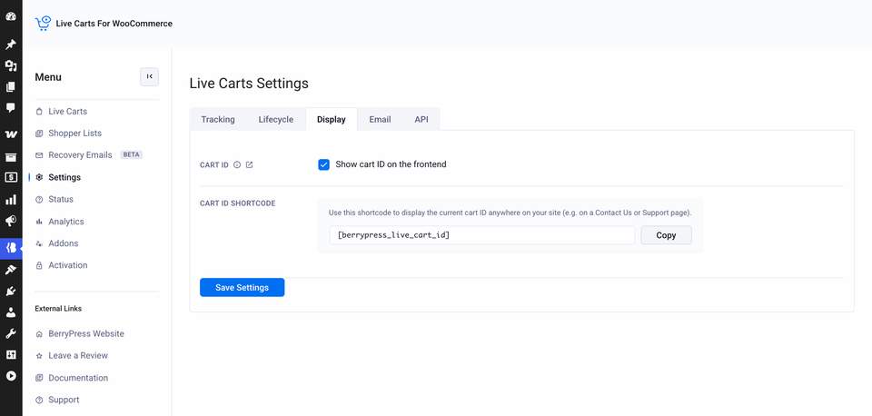The image size is (872, 416).
Task: Uncheck Show cart ID on the frontend
Action: (x=323, y=164)
